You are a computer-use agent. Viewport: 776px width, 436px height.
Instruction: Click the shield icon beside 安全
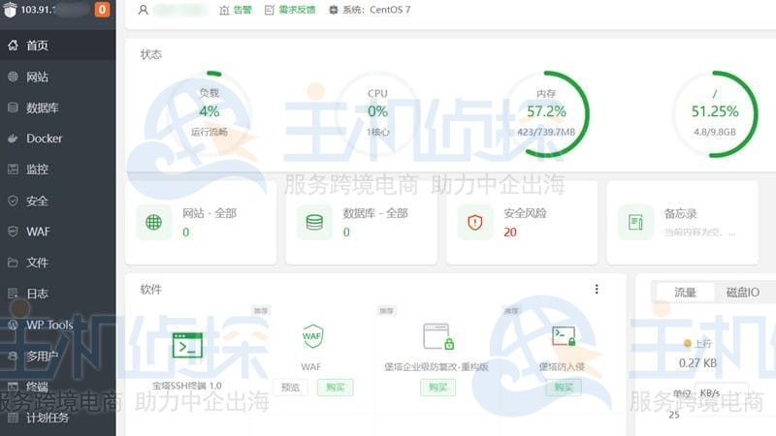(x=13, y=201)
